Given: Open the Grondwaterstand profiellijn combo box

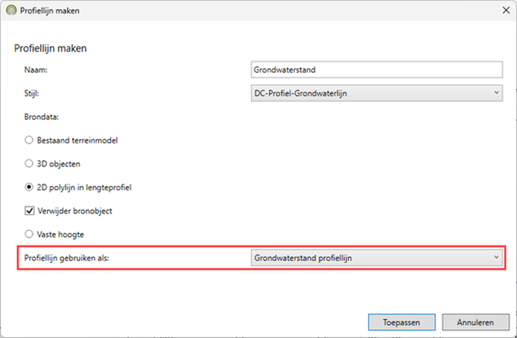Looking at the screenshot, I should [x=377, y=258].
